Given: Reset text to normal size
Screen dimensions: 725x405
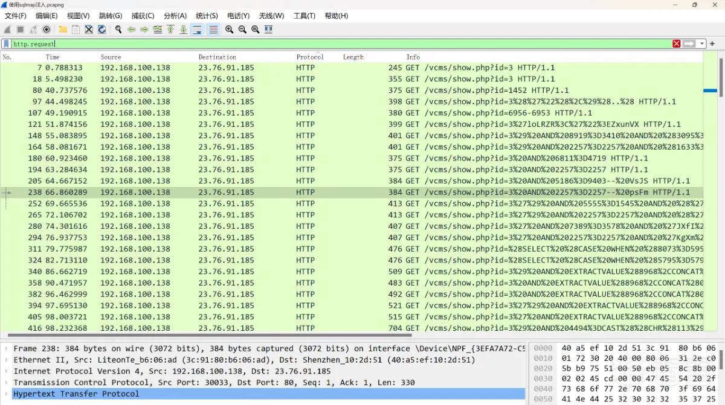Looking at the screenshot, I should click(256, 29).
